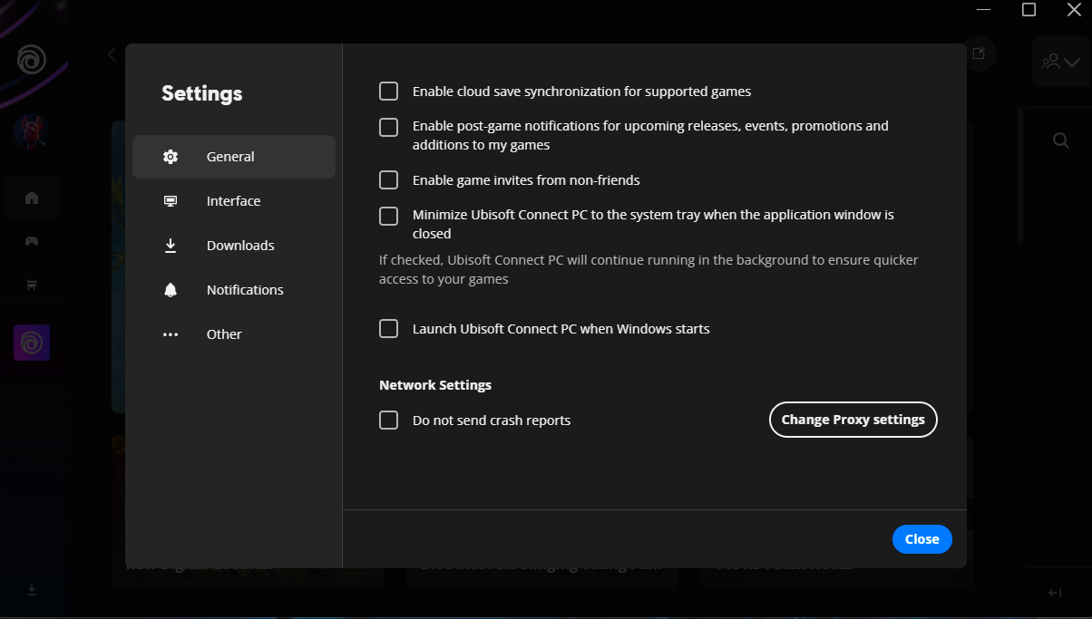Click the three-dots icon beside Other

pos(171,334)
